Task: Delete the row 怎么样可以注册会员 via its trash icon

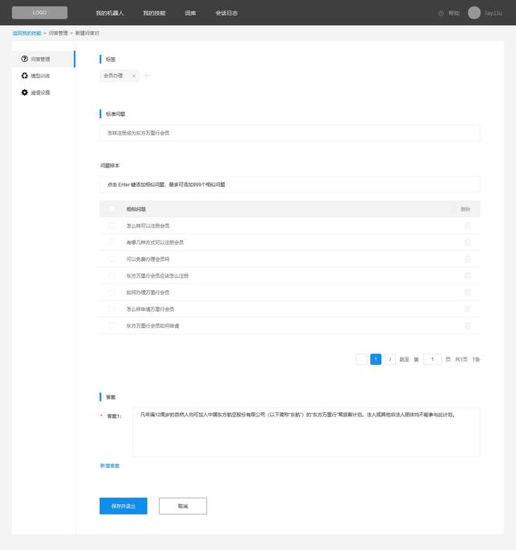Action: point(467,225)
